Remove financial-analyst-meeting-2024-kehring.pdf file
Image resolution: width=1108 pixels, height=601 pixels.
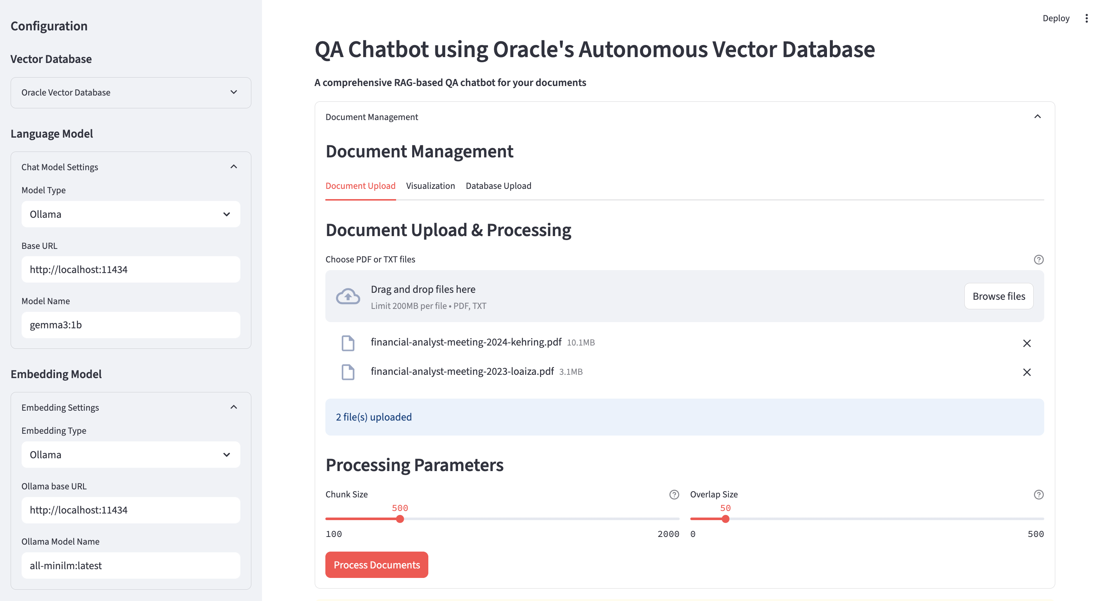1027,343
